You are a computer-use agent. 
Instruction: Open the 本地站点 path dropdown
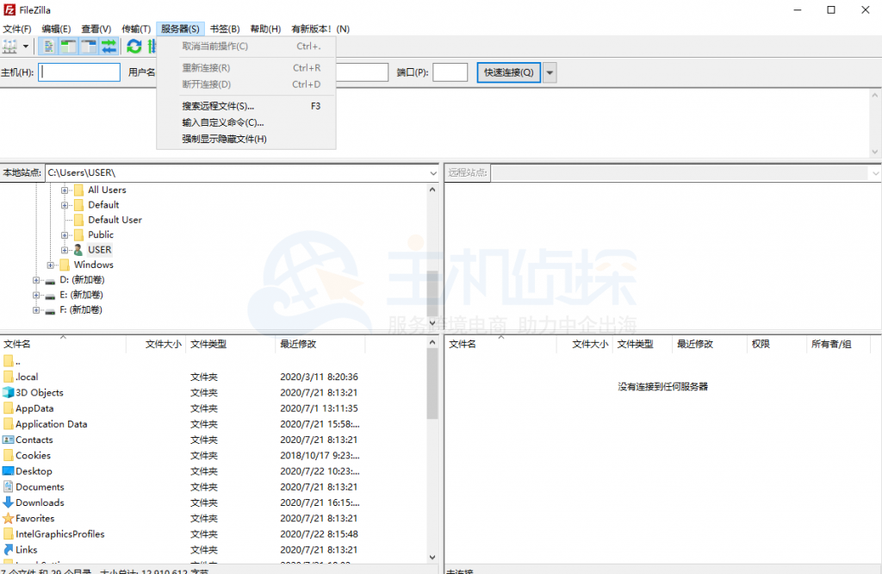[x=433, y=173]
